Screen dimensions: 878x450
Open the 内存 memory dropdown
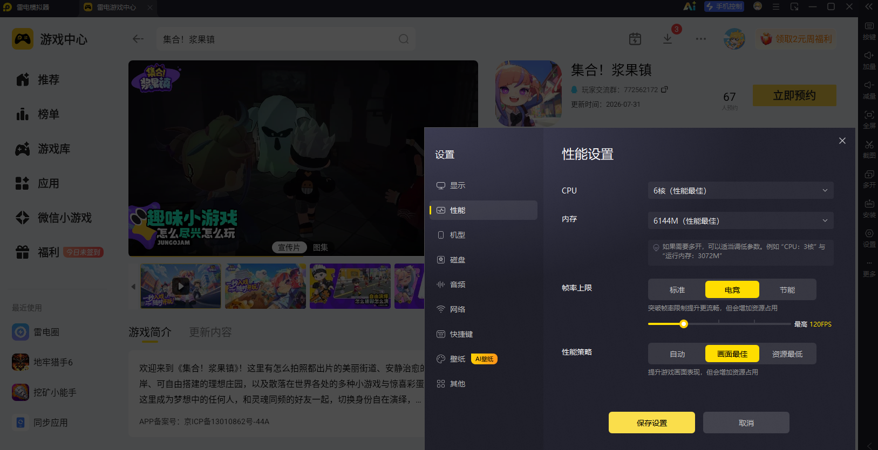click(x=741, y=220)
